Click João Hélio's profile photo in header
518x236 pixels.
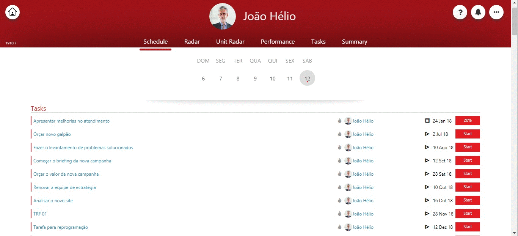223,17
